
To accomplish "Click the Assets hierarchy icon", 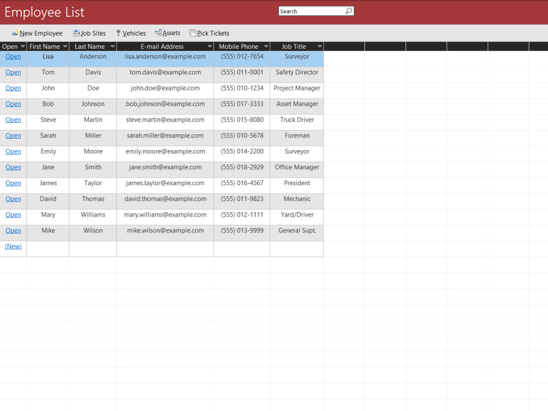I will 158,33.
